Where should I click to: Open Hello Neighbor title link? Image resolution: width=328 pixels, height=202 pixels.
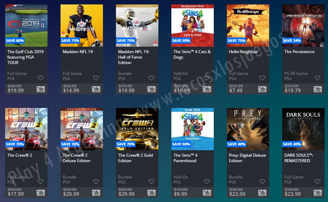(243, 52)
